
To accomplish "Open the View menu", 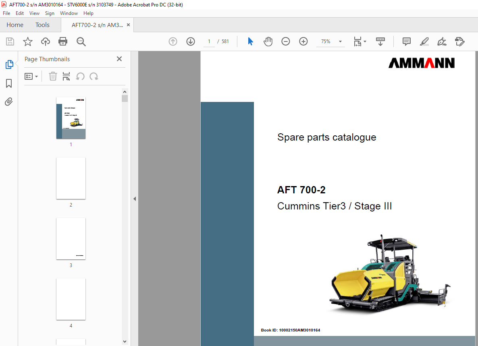I will coord(34,13).
